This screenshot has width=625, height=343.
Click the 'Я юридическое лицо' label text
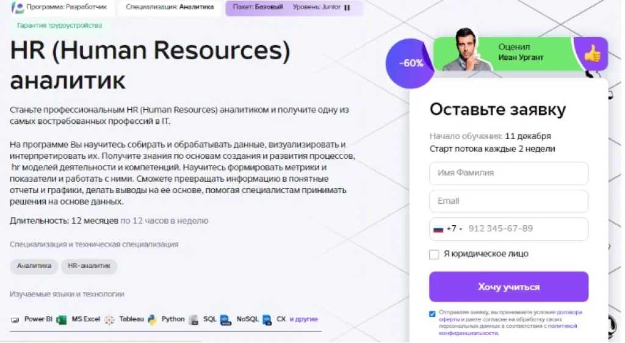click(x=486, y=254)
